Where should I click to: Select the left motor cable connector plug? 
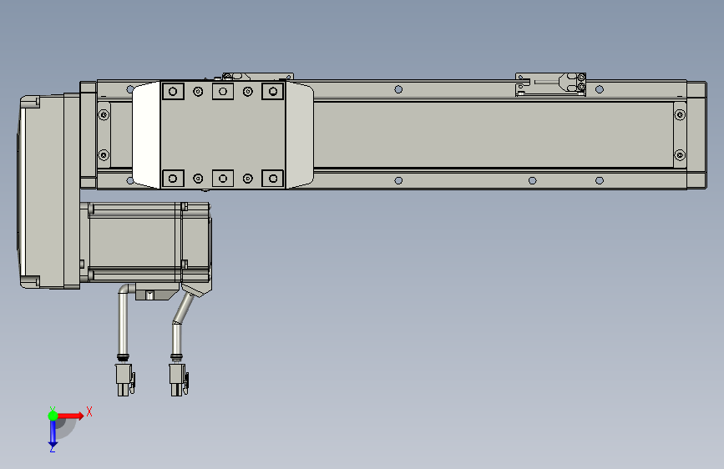coord(124,380)
